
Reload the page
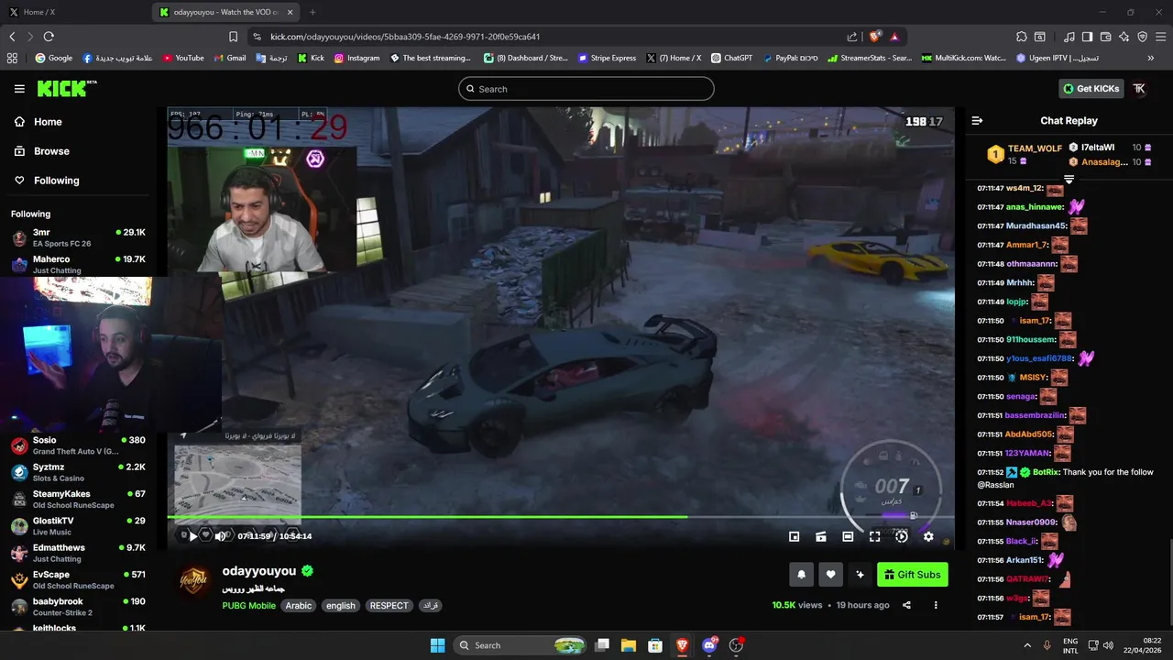pyautogui.click(x=49, y=37)
